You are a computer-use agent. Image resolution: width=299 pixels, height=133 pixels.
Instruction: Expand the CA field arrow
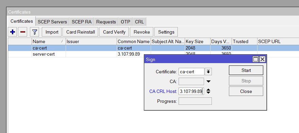[209, 81]
